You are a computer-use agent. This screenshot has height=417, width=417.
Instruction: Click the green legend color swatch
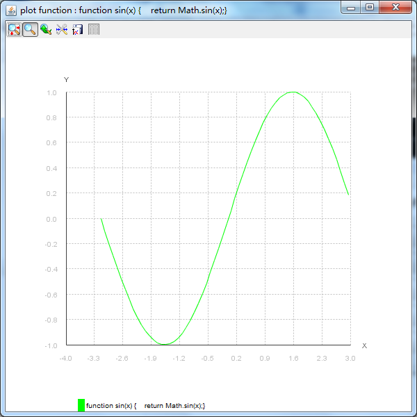pyautogui.click(x=81, y=405)
